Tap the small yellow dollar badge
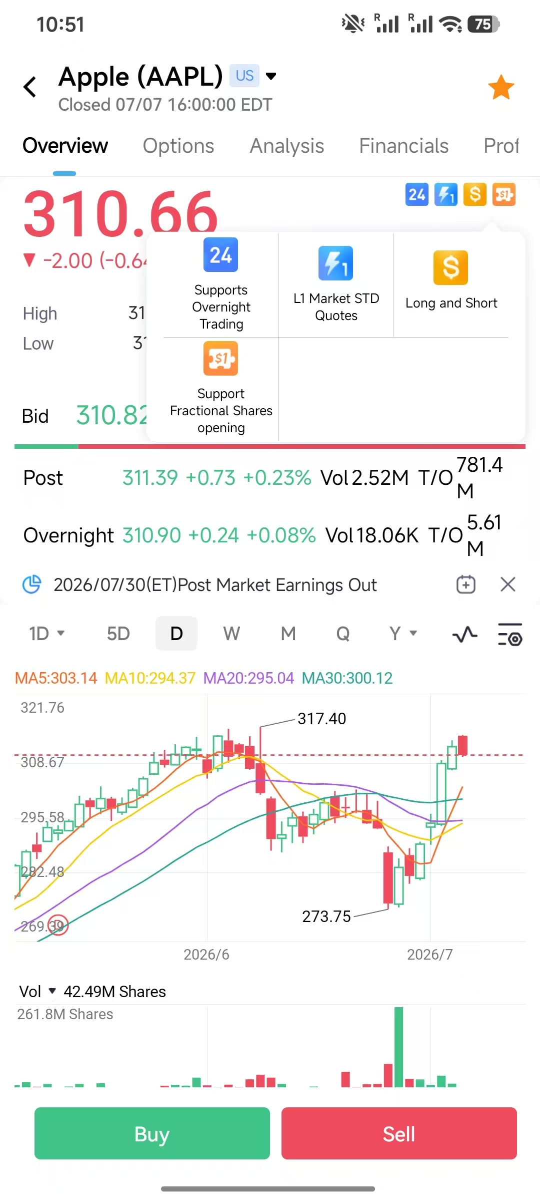Viewport: 540px width, 1202px height. click(x=475, y=194)
